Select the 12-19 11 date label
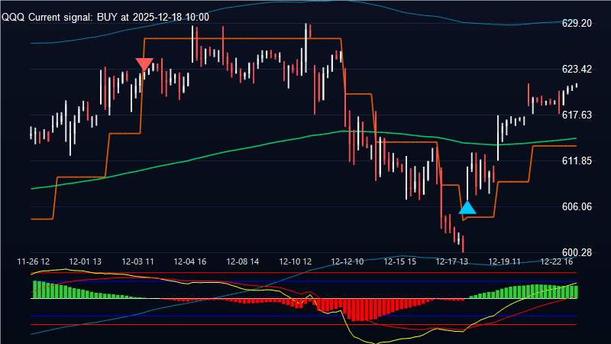 click(x=504, y=261)
